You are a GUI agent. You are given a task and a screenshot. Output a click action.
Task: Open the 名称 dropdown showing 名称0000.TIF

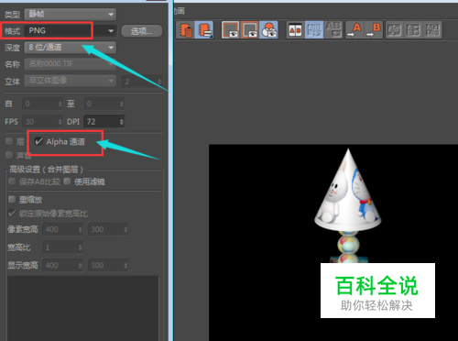71,64
